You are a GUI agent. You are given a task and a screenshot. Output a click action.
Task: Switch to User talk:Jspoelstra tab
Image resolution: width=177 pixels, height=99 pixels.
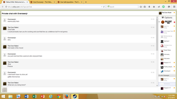(70, 2)
